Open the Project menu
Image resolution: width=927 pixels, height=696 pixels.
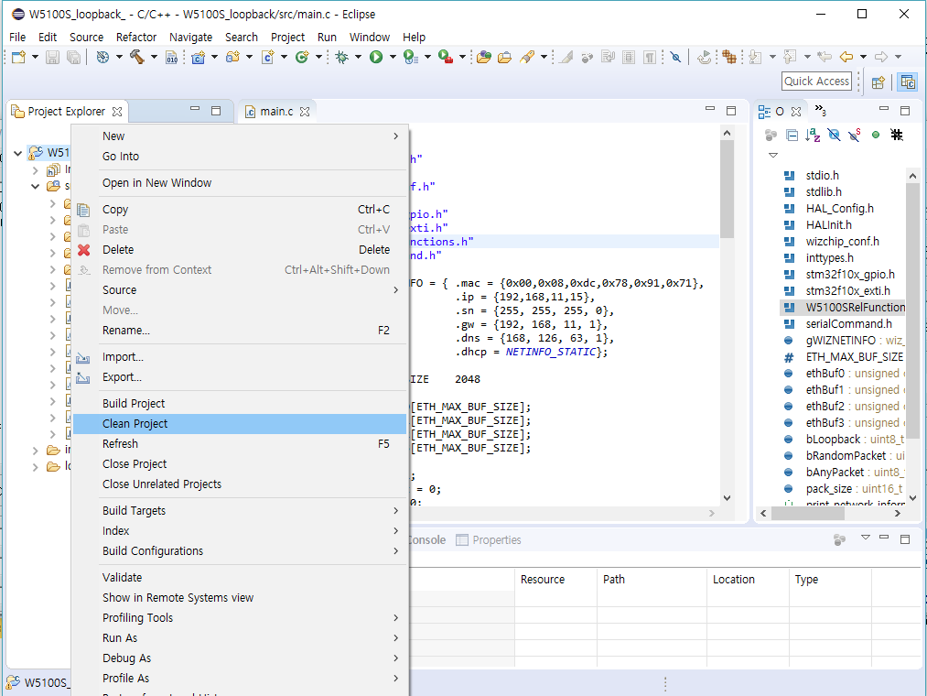tap(288, 37)
